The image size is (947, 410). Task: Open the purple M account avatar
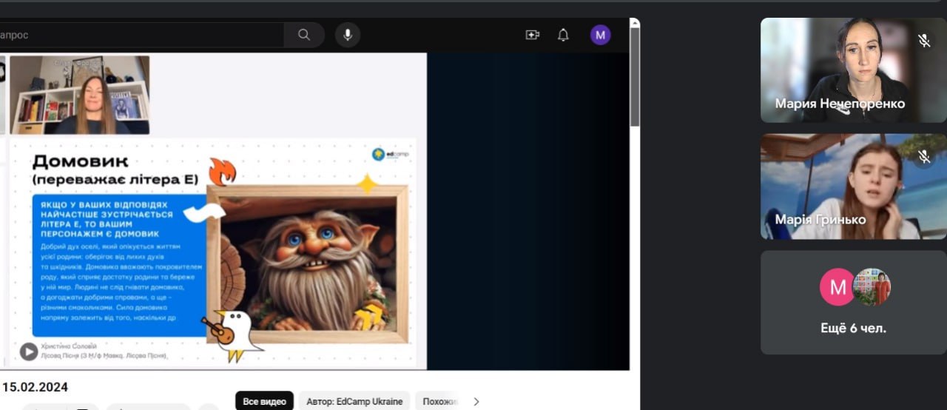click(600, 35)
